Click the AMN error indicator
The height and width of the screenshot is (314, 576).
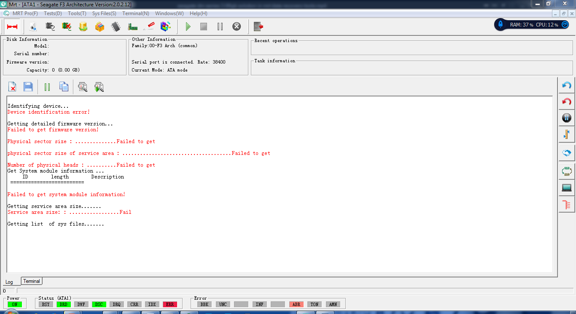pos(333,304)
